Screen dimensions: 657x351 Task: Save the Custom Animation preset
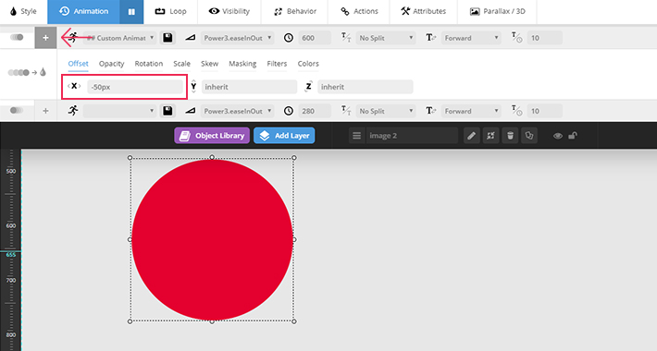[167, 38]
